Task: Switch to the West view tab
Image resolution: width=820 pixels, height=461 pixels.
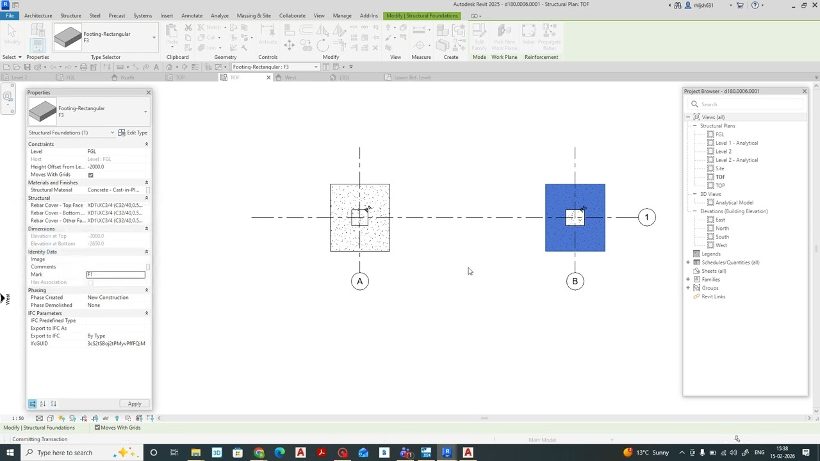Action: tap(290, 77)
